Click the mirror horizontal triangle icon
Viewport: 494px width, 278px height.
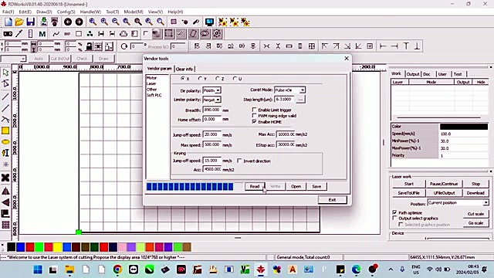[x=5, y=191]
